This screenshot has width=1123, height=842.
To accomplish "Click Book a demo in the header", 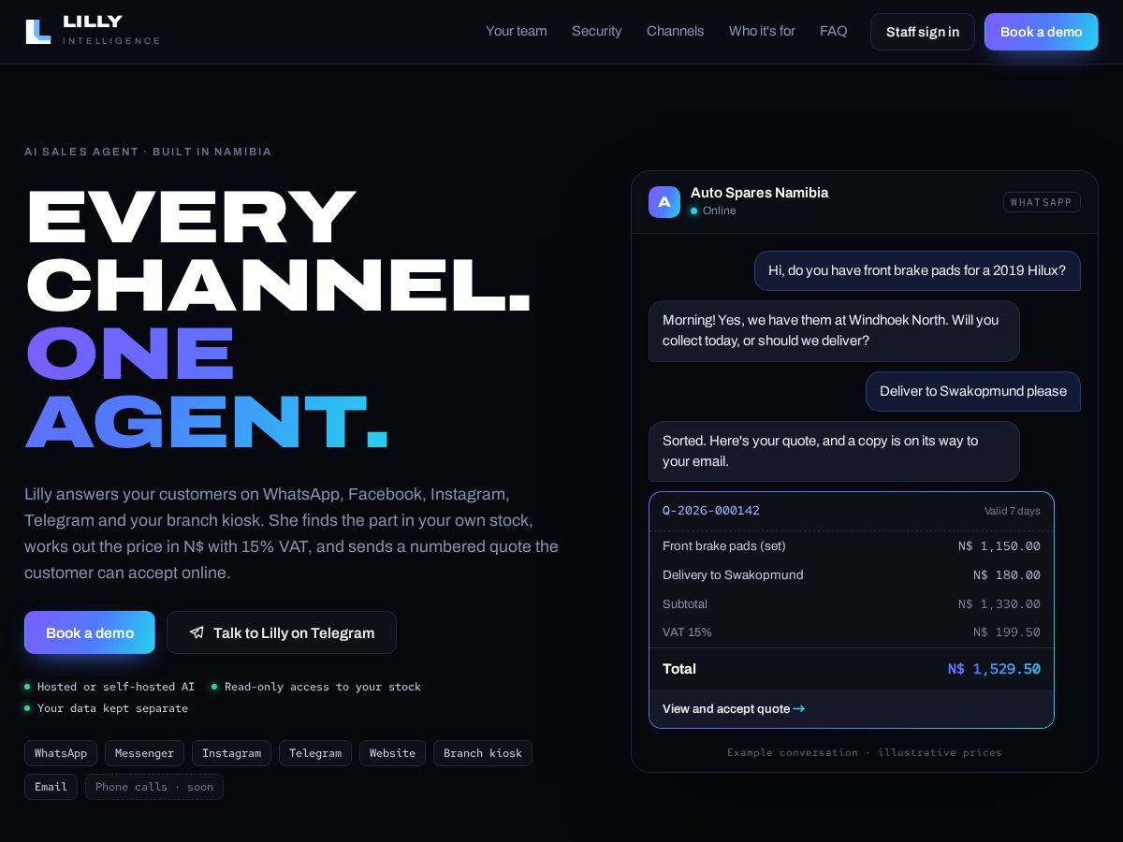I will click(x=1042, y=32).
